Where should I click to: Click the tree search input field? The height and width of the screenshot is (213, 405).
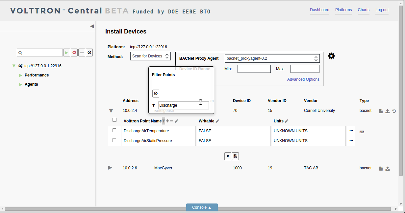40,53
